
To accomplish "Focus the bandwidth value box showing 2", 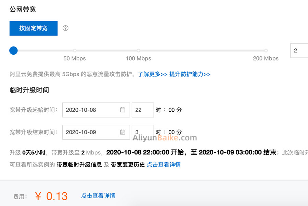I will pos(299,51).
